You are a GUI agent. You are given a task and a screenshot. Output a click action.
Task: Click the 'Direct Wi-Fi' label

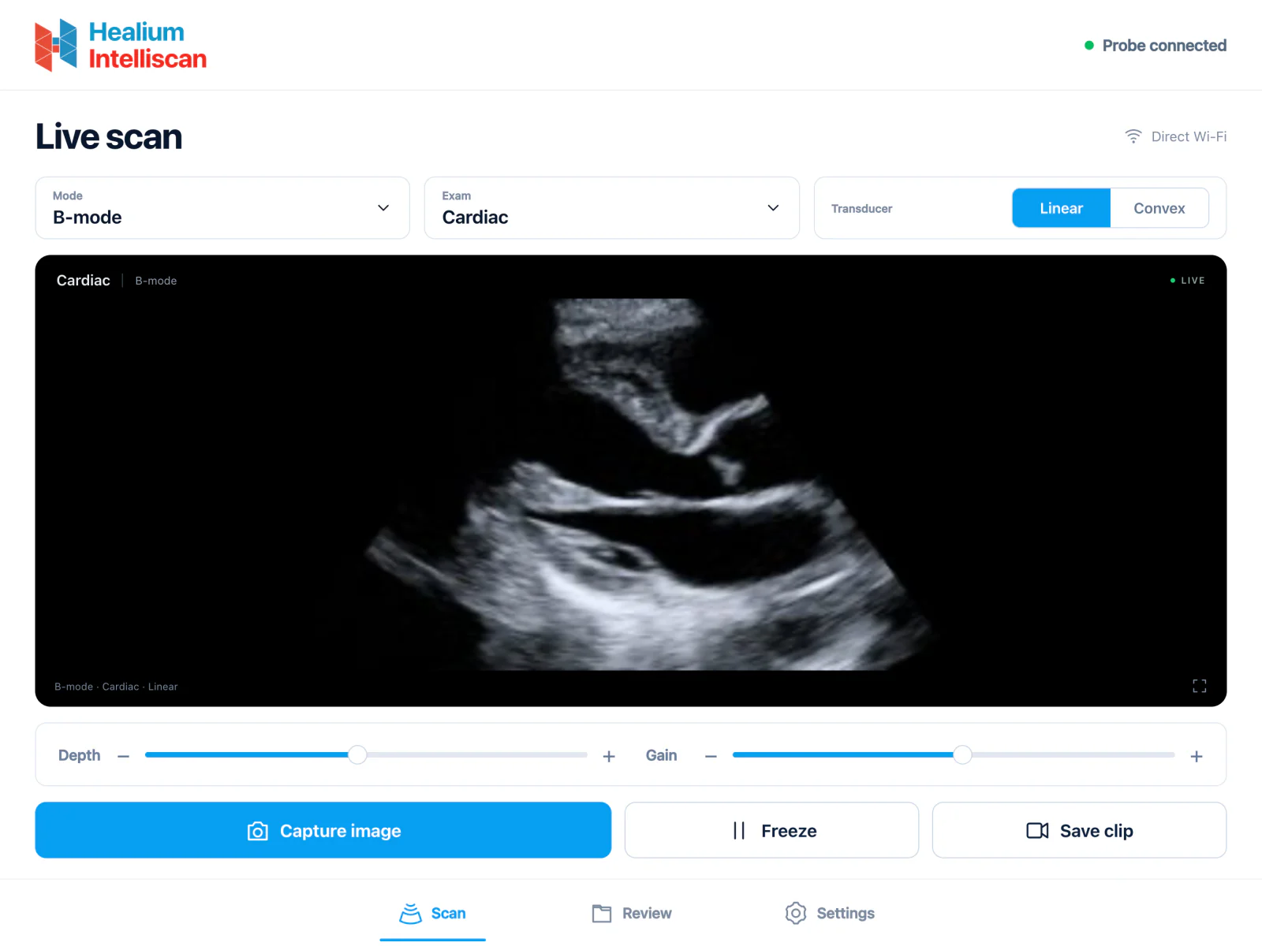[1189, 136]
